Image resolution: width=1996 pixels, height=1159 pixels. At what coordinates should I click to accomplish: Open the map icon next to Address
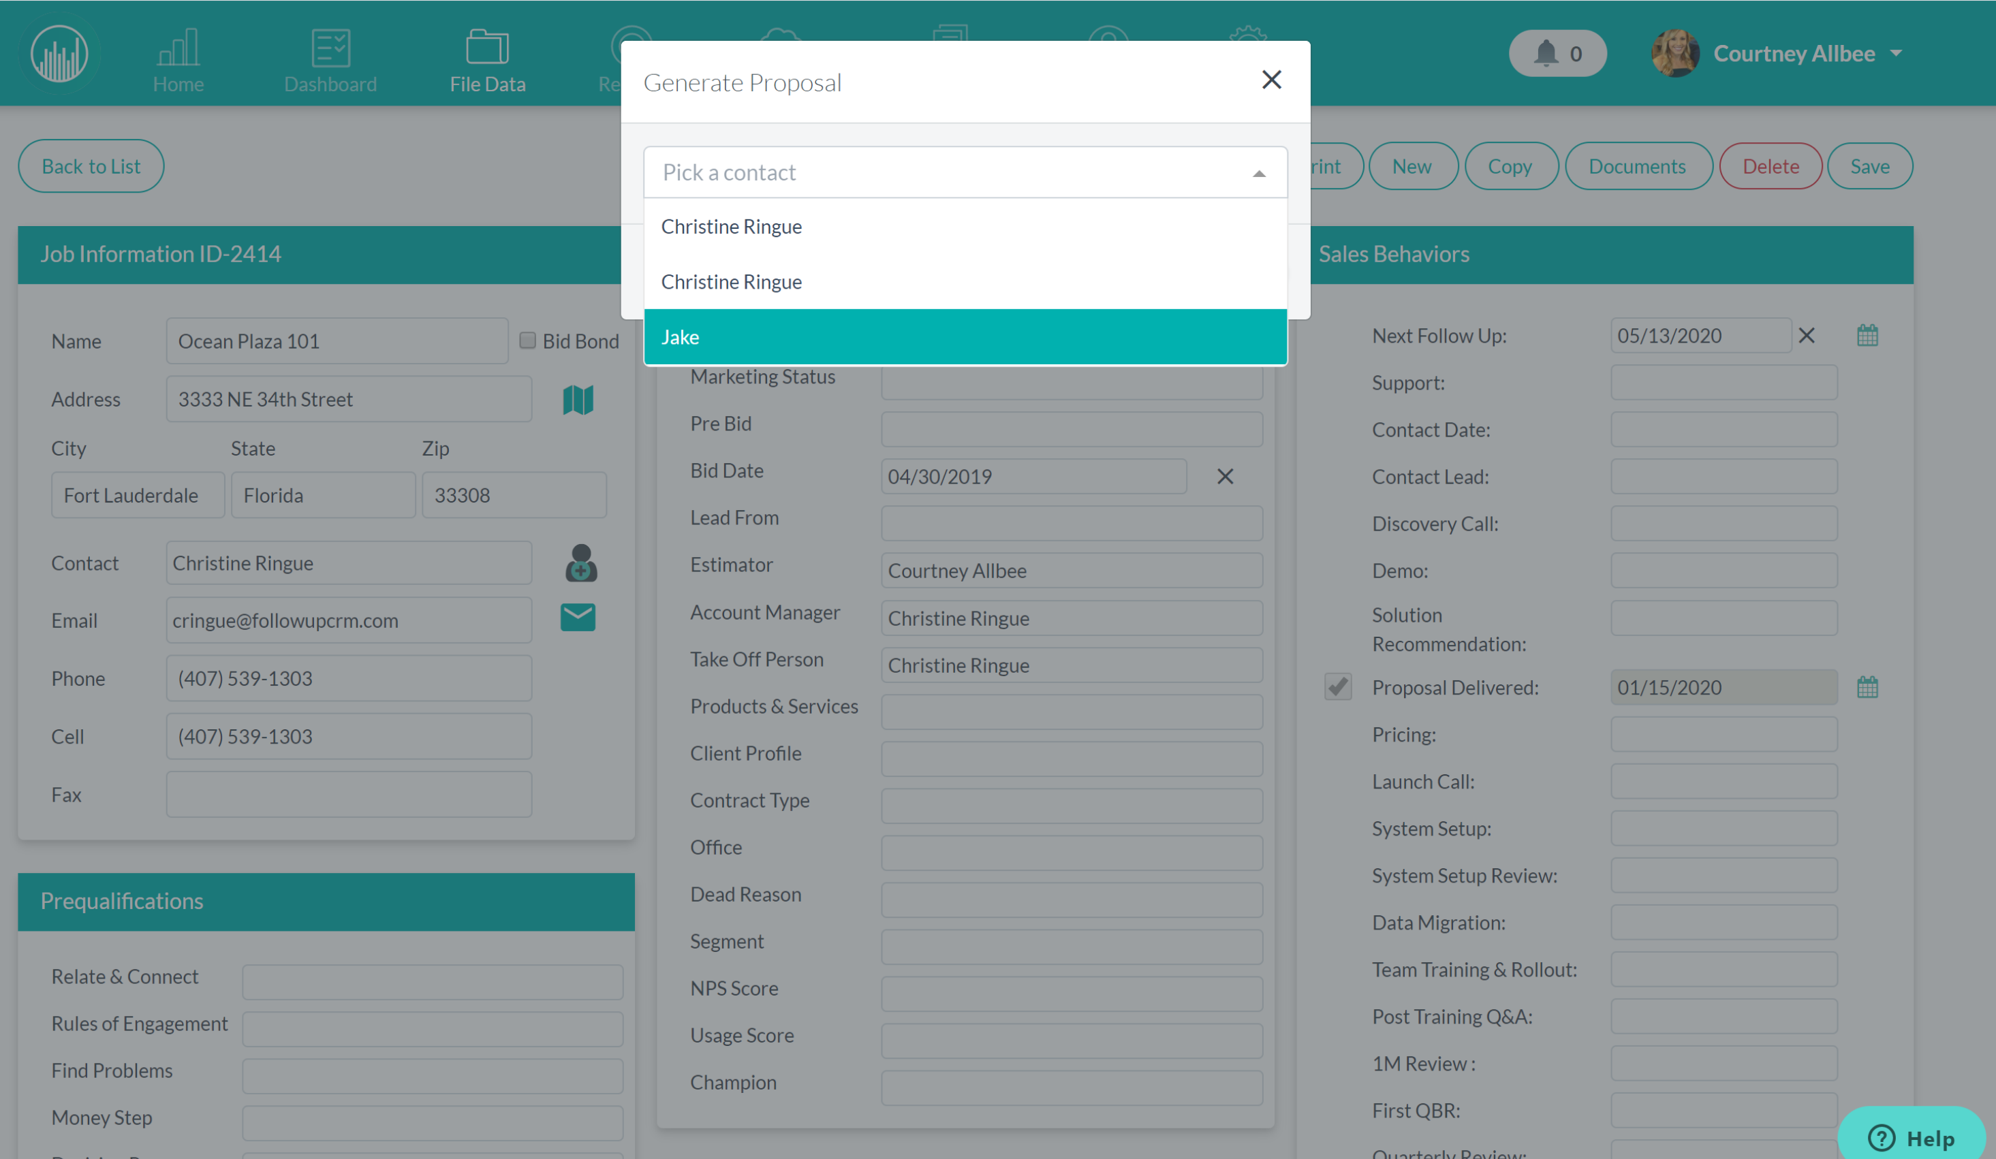(578, 400)
